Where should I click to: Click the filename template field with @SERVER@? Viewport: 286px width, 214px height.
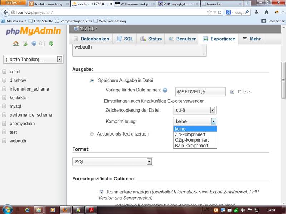(x=200, y=92)
